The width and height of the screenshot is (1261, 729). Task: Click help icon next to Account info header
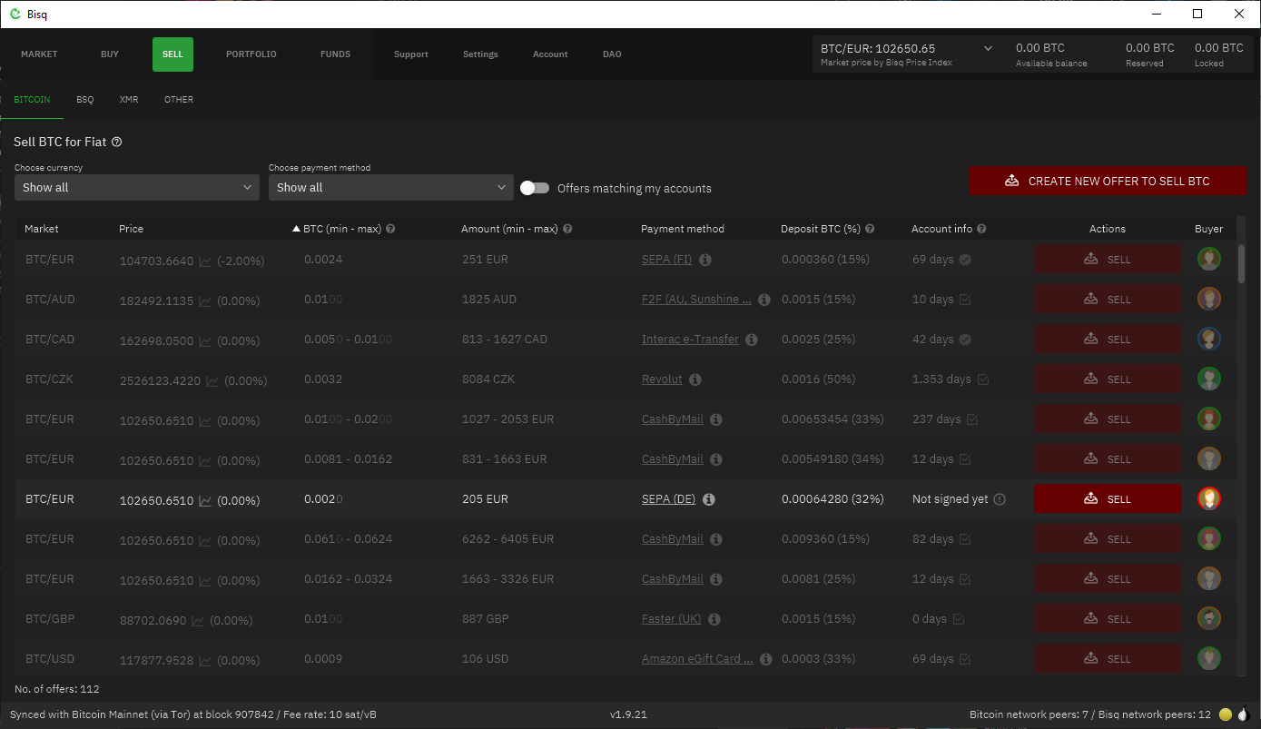click(981, 230)
